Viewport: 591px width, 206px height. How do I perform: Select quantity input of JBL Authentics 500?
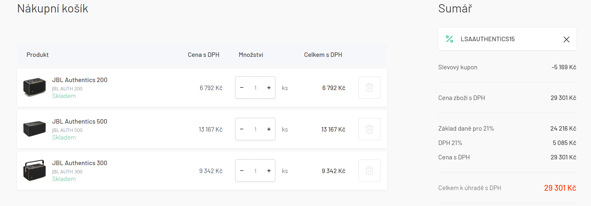click(255, 129)
